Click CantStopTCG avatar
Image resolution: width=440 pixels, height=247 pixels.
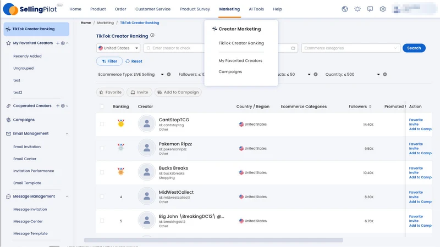click(x=146, y=123)
